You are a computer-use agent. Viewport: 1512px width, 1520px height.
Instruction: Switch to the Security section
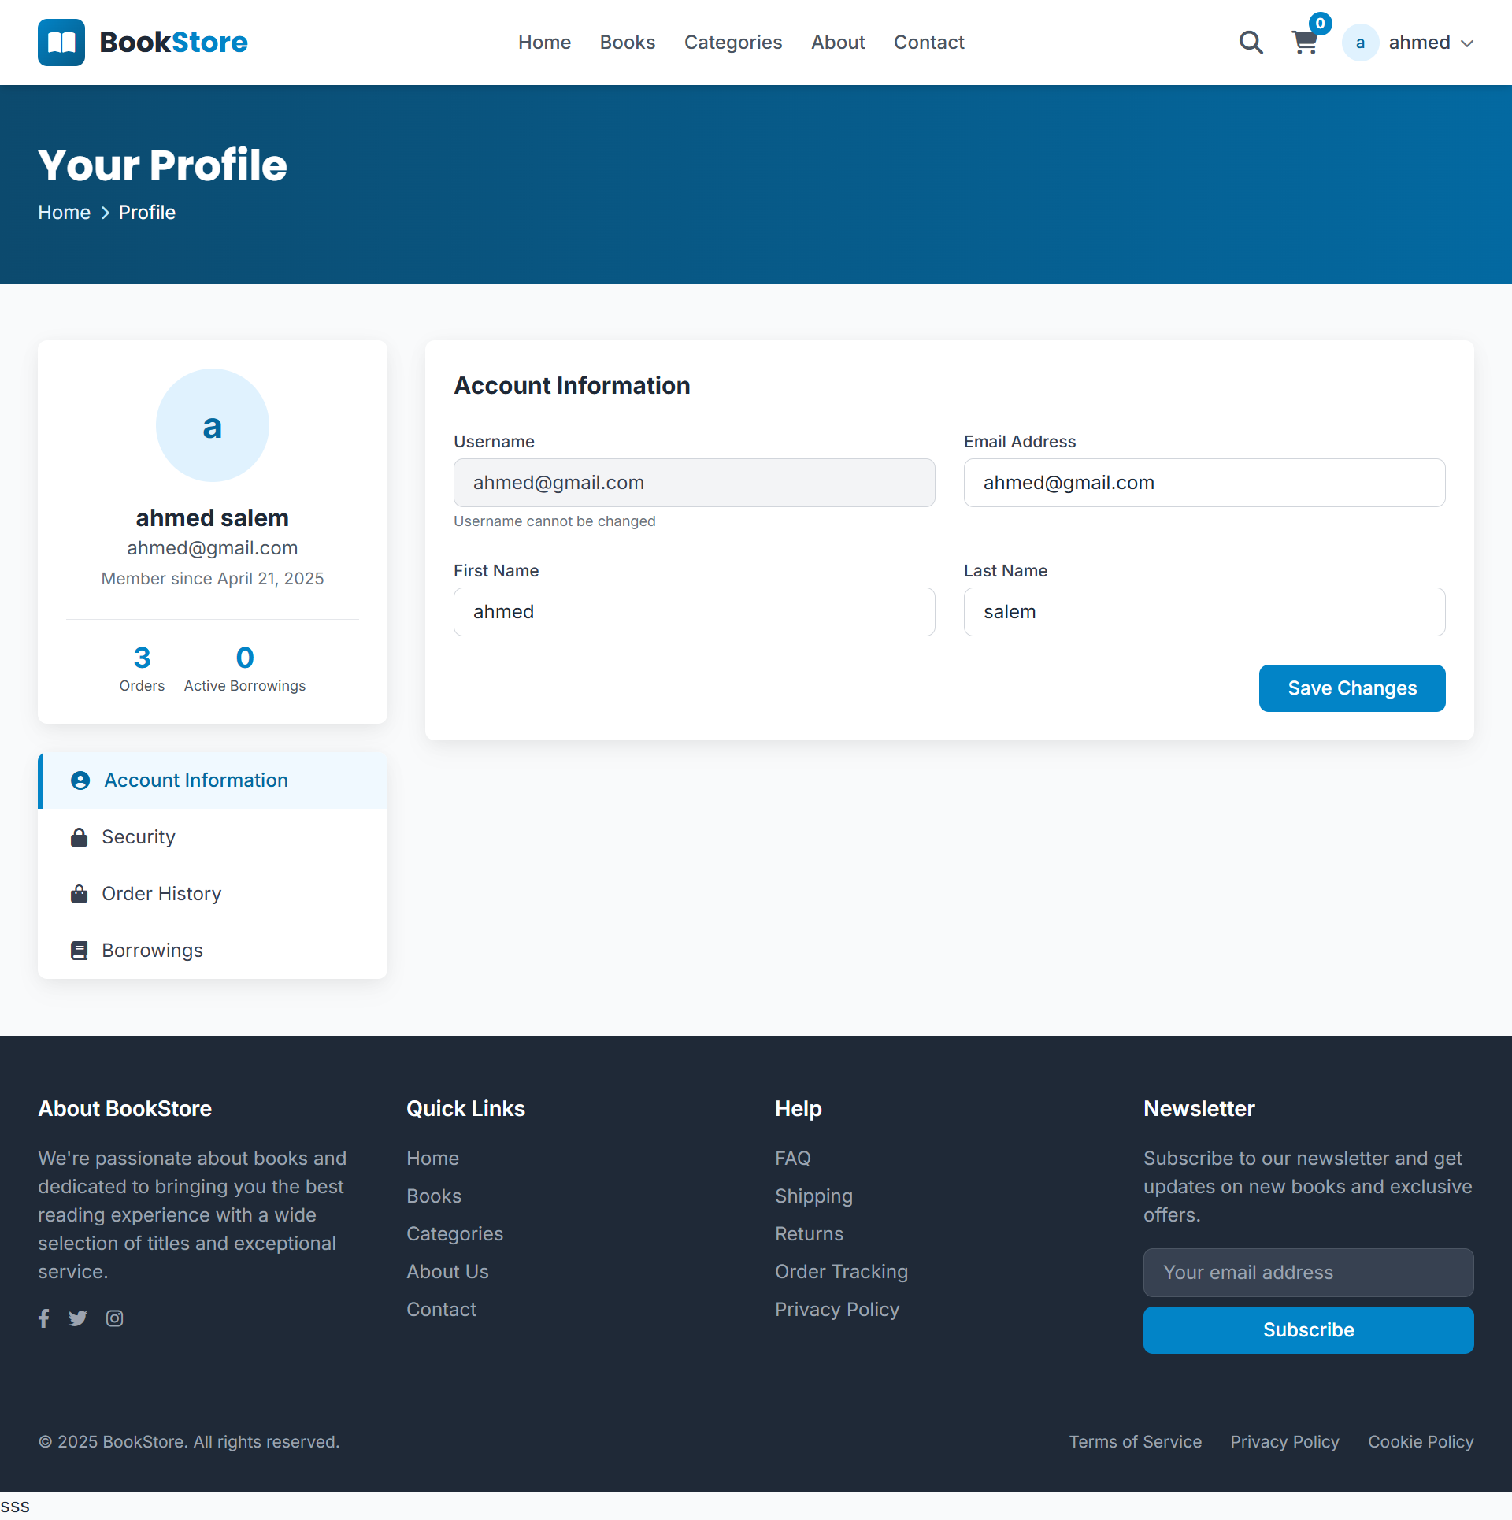(x=139, y=837)
